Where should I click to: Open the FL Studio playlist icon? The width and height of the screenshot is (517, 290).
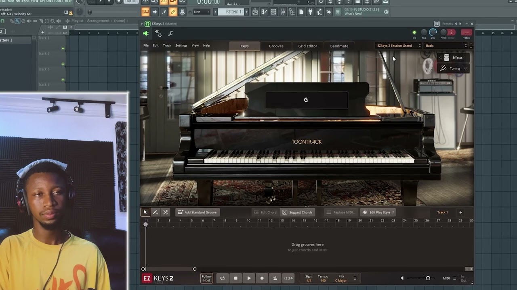click(x=255, y=12)
